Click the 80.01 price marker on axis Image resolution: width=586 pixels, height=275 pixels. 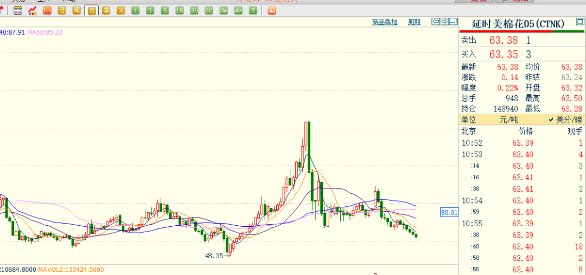coord(449,213)
